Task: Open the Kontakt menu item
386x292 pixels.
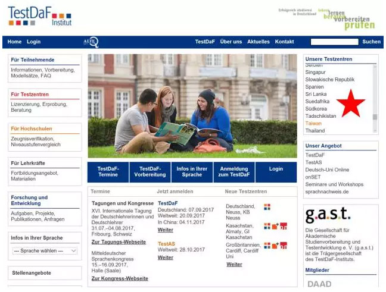Action: (x=284, y=42)
